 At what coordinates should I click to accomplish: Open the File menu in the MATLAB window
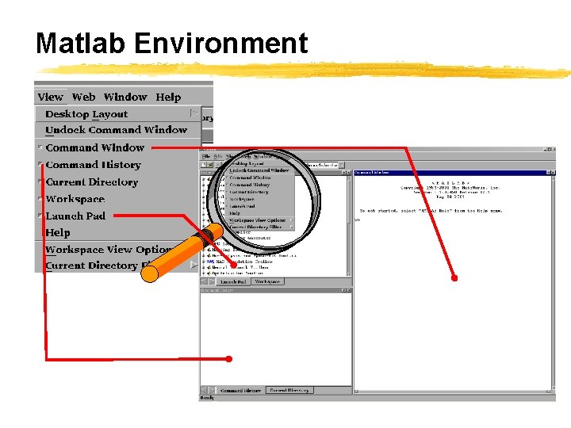(205, 156)
